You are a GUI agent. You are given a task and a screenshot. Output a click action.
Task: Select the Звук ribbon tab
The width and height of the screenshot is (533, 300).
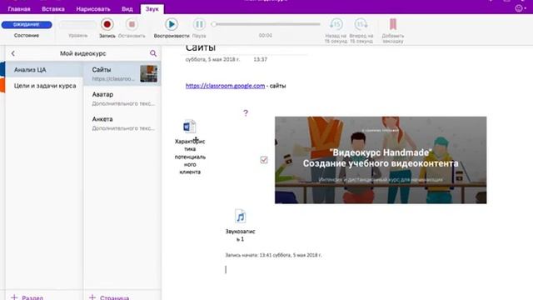coord(152,9)
